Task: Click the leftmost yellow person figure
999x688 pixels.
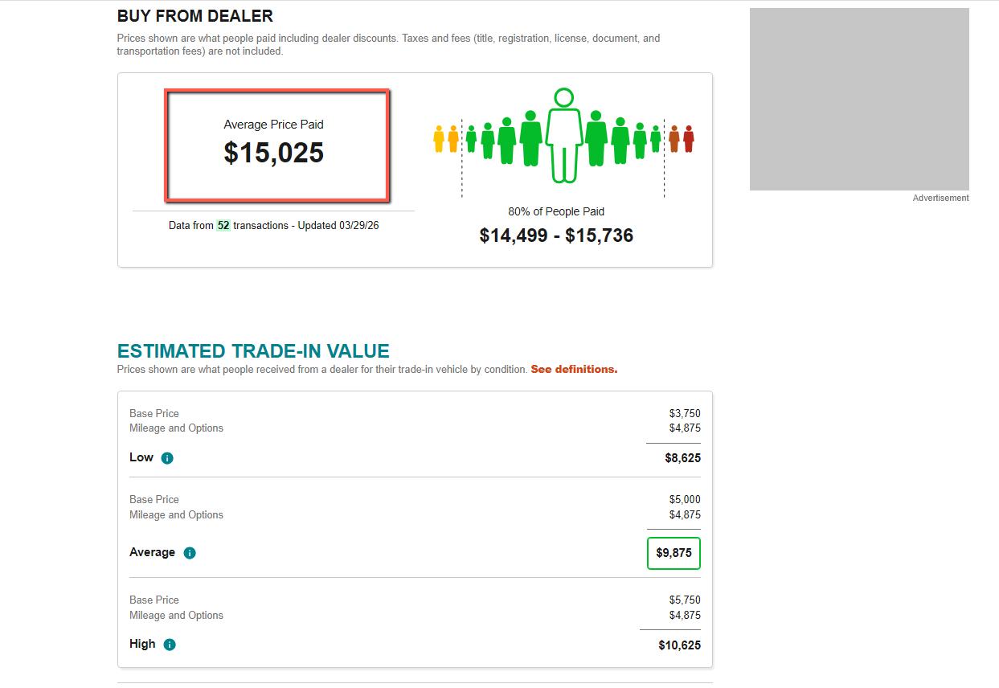Action: [439, 139]
